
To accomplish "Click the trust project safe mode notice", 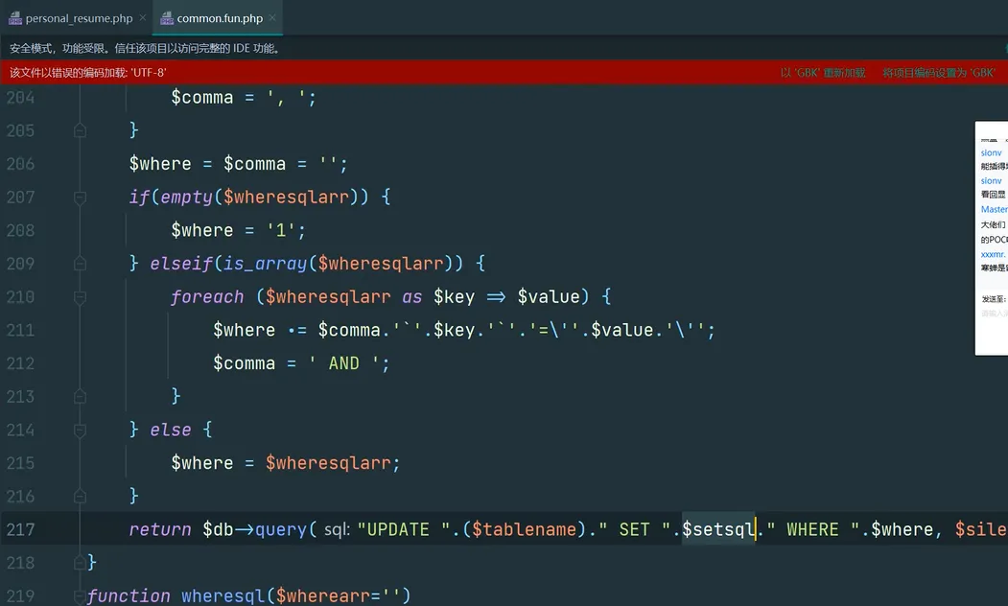I will point(145,48).
